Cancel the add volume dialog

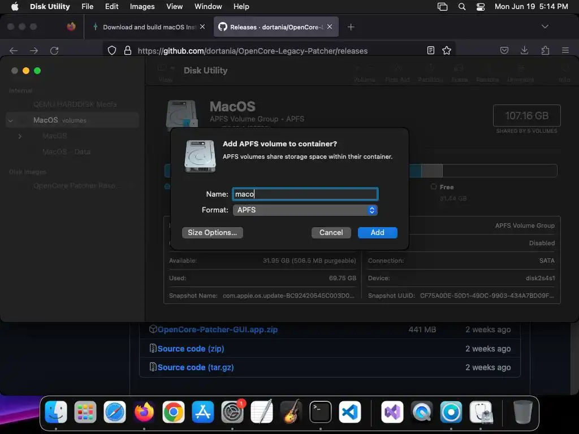pos(331,232)
